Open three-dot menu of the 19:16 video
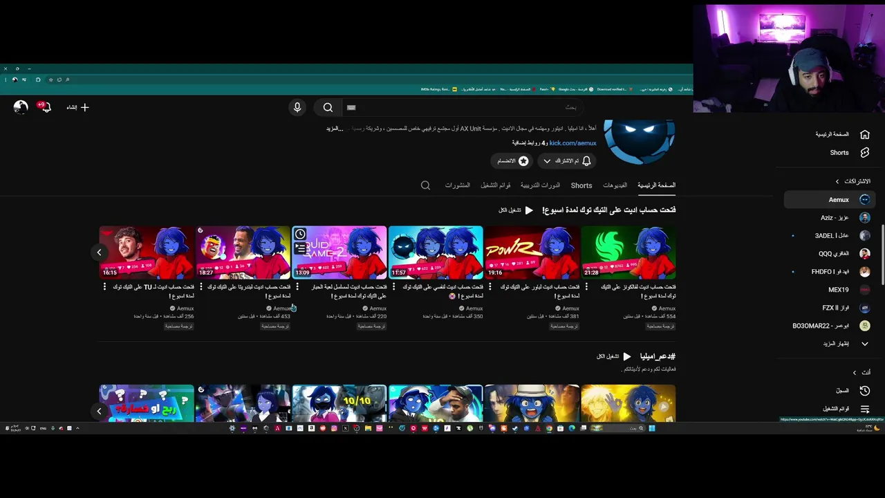 490,286
